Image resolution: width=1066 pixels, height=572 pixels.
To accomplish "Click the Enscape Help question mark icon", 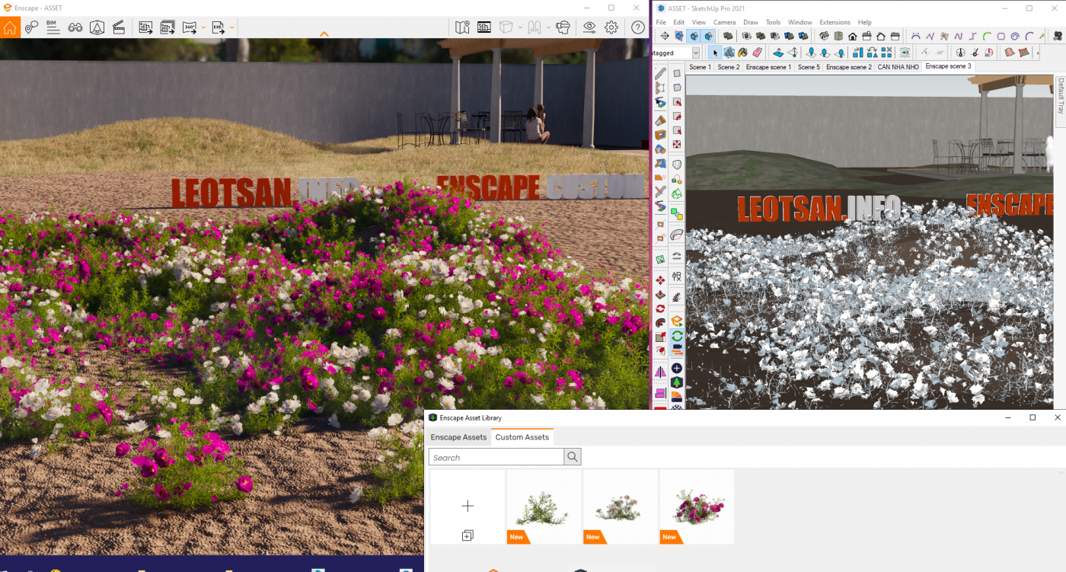I will tap(638, 27).
